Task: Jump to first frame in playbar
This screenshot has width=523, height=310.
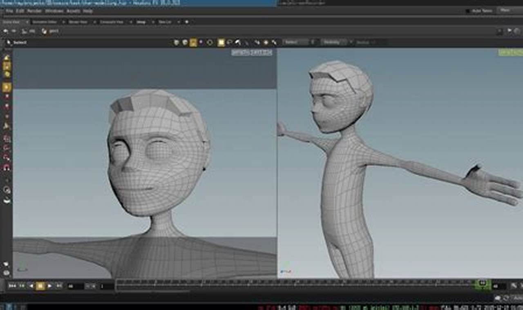Action: (x=13, y=286)
